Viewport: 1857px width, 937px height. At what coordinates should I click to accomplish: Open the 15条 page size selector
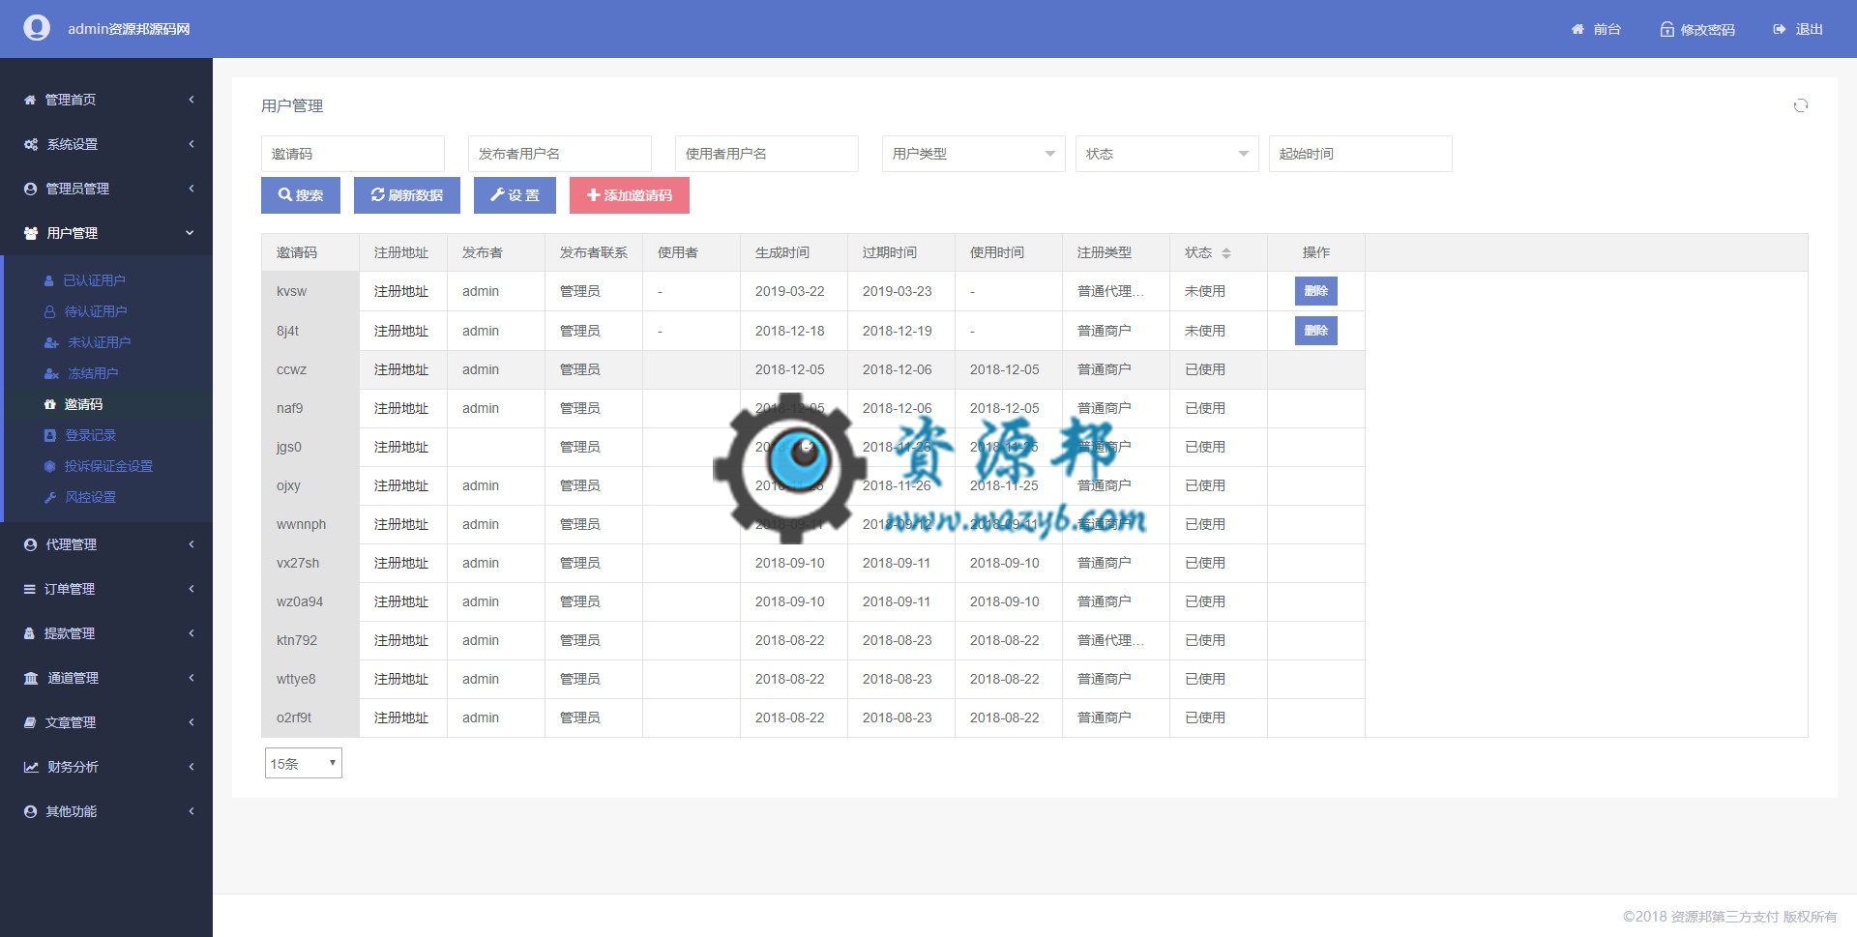coord(303,764)
